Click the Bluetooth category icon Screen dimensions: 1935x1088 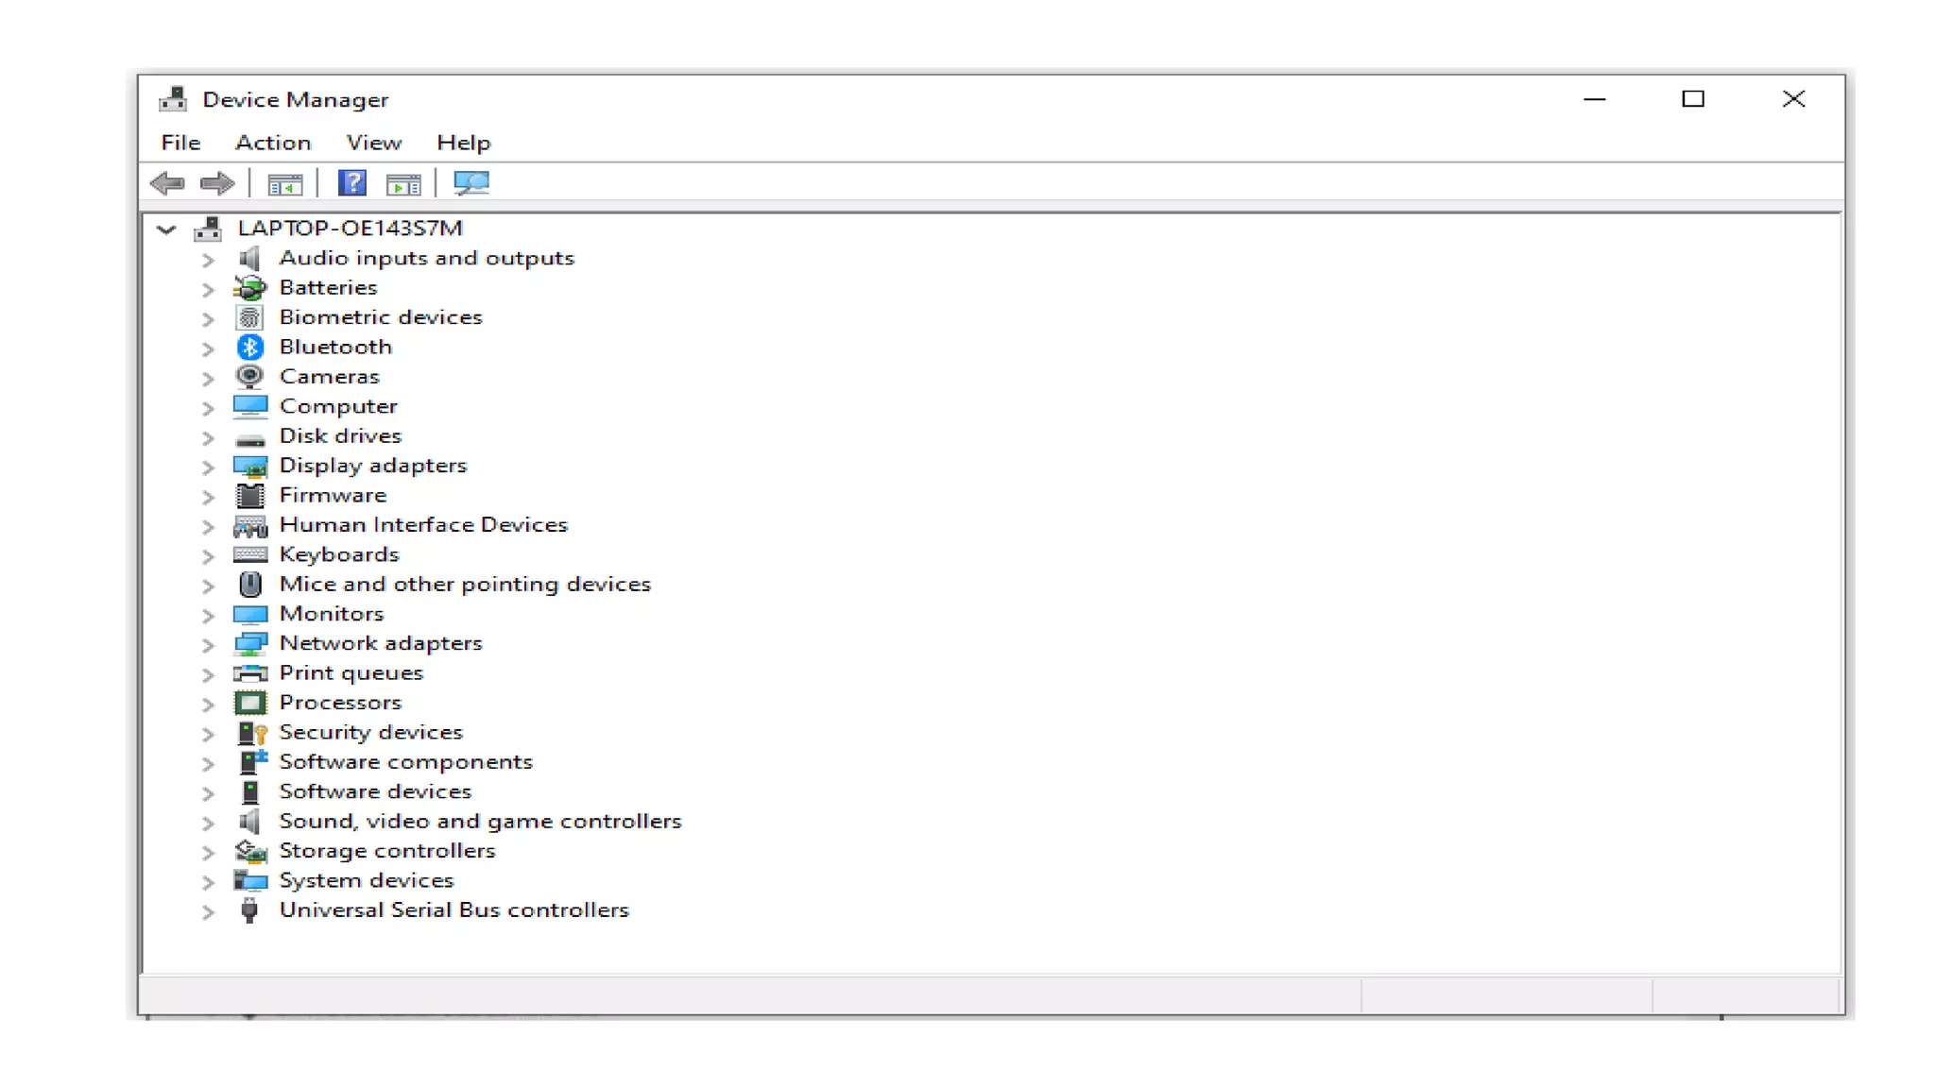(x=250, y=348)
